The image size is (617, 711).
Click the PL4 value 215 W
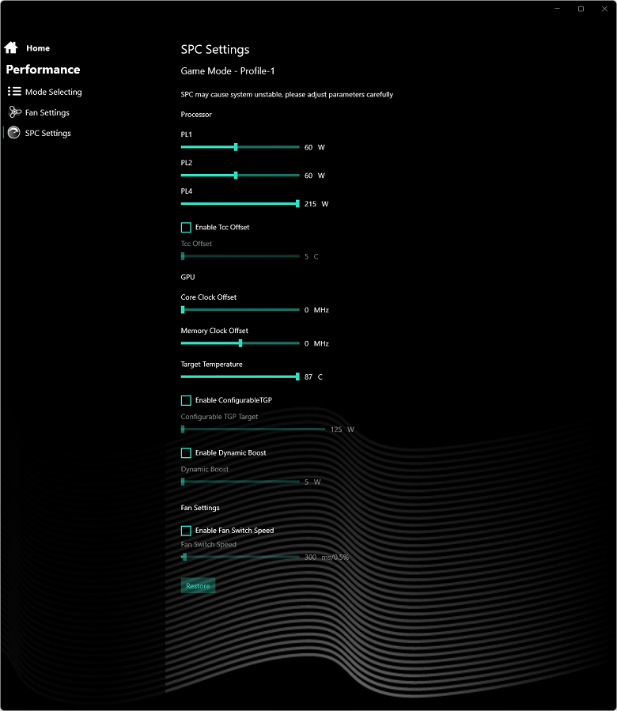[x=316, y=204]
